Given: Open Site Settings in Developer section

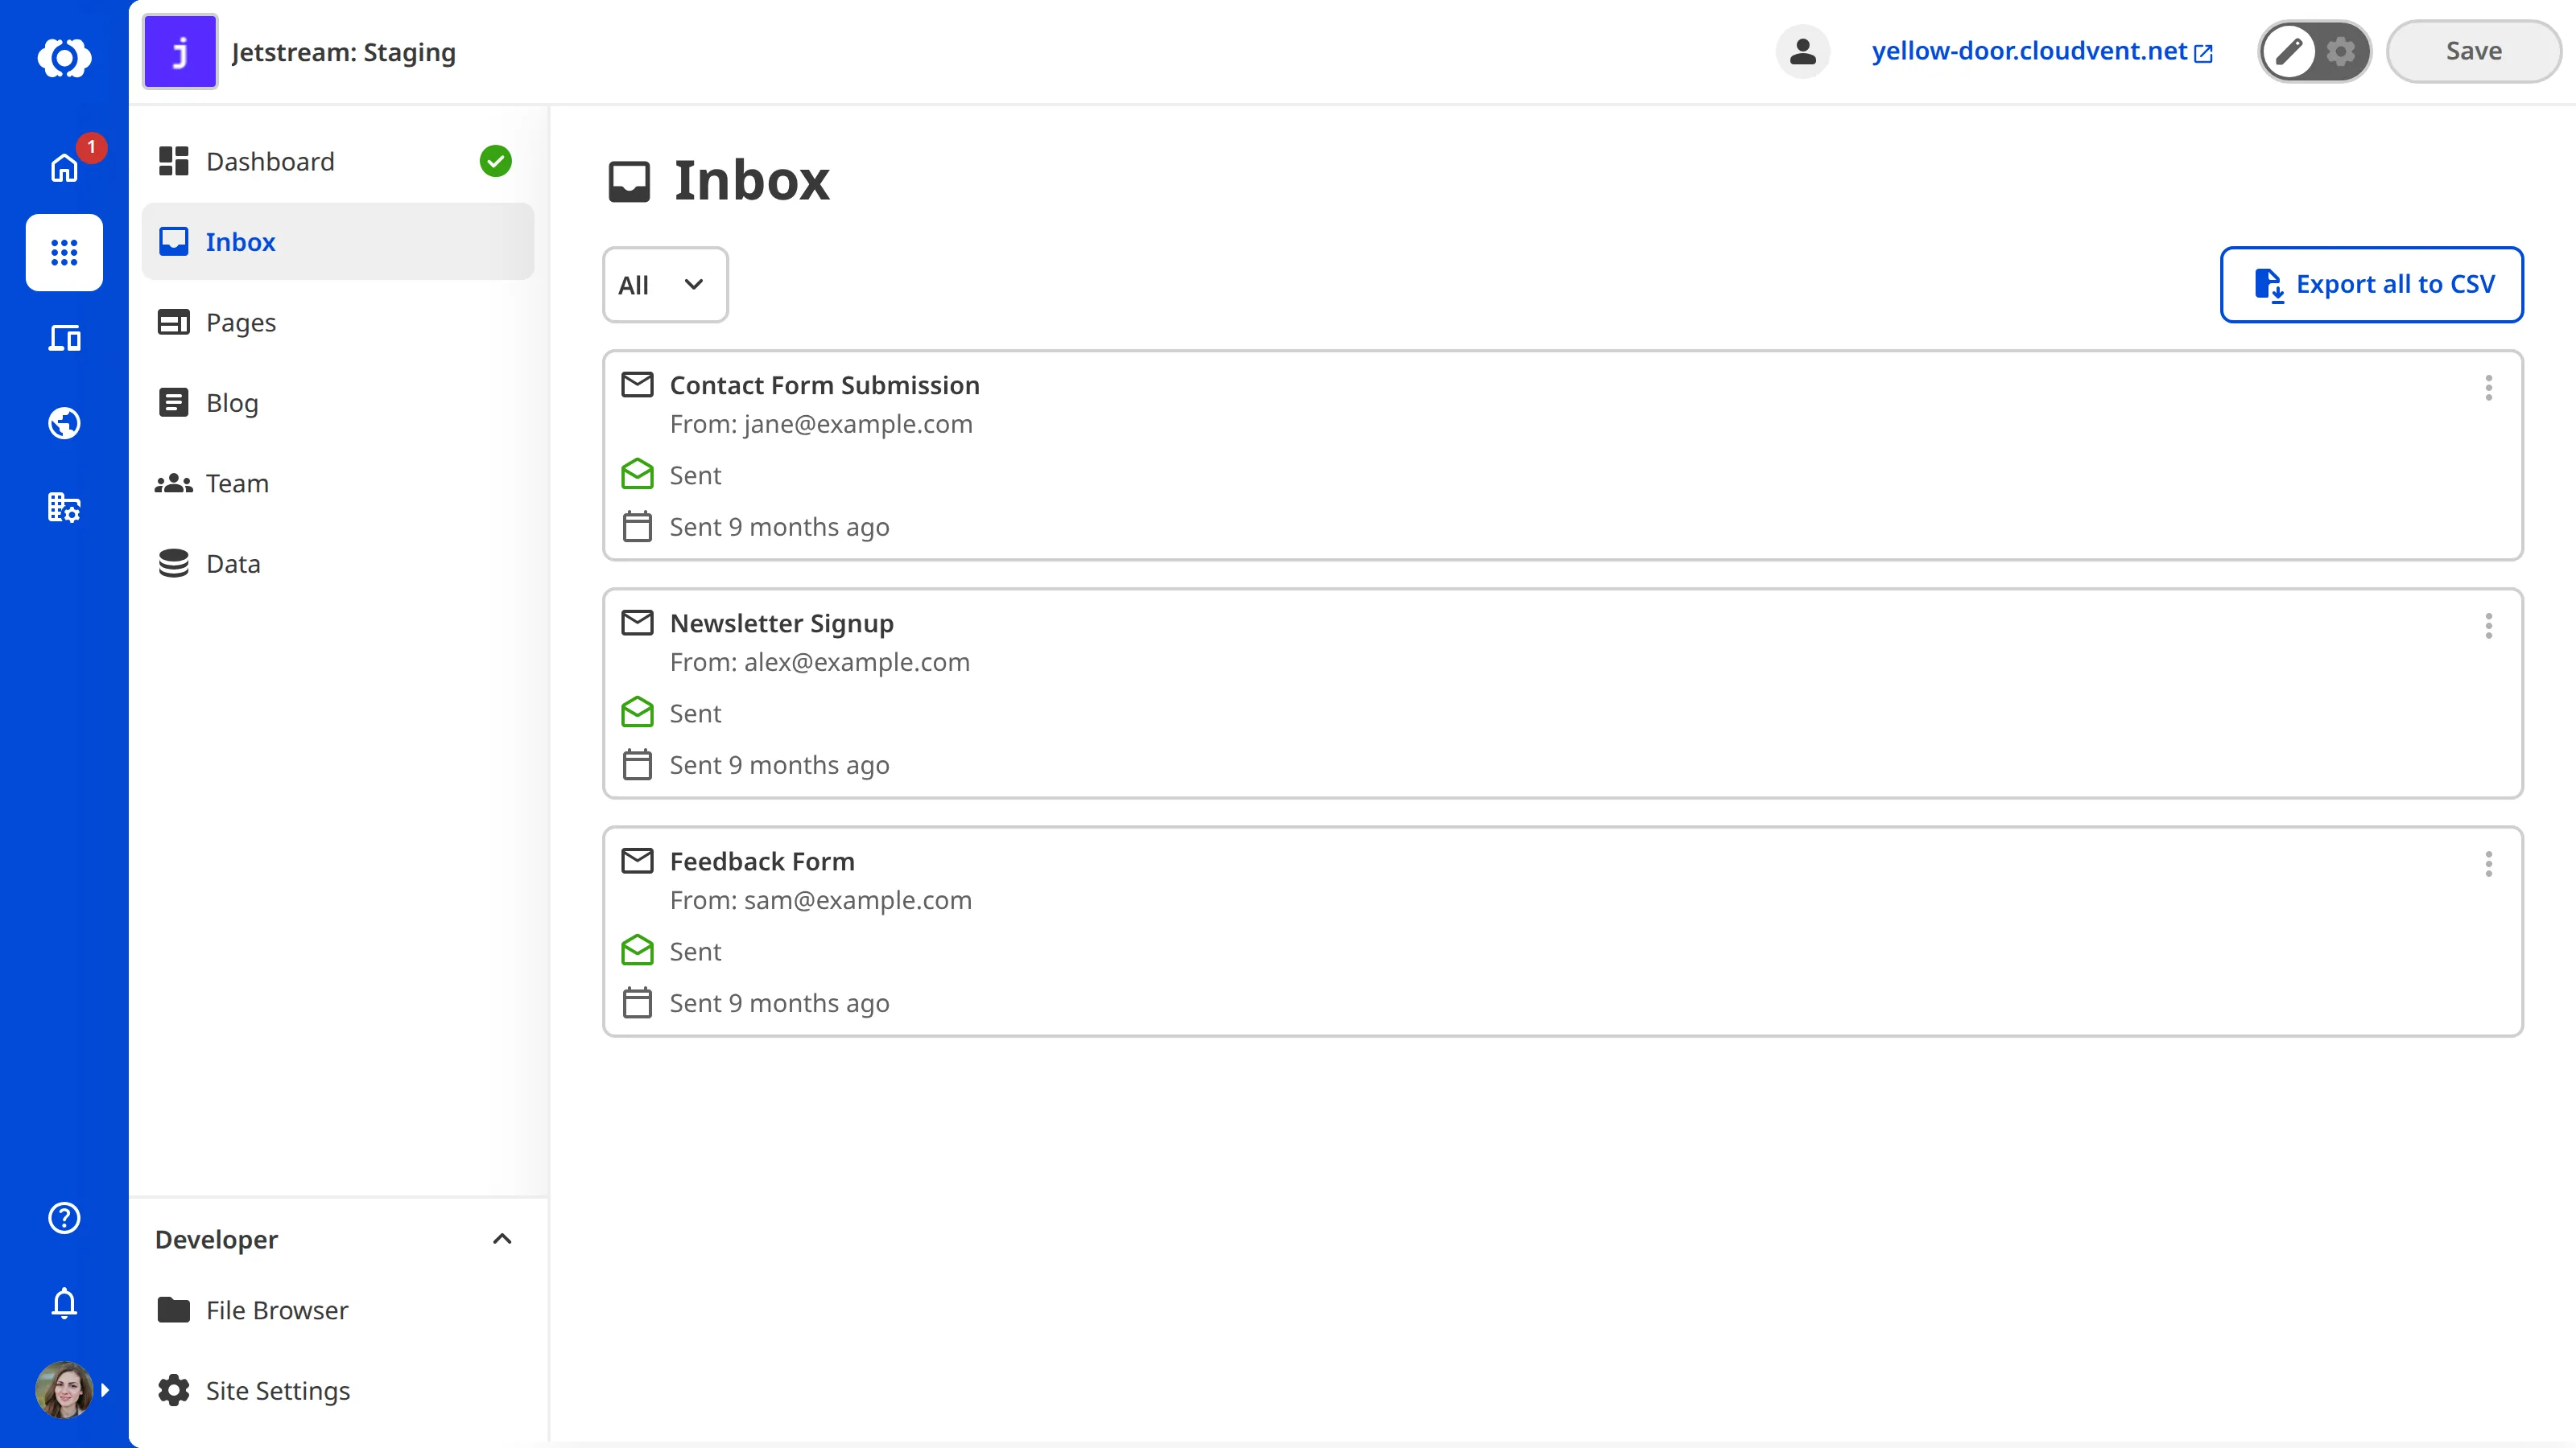Looking at the screenshot, I should point(338,1390).
